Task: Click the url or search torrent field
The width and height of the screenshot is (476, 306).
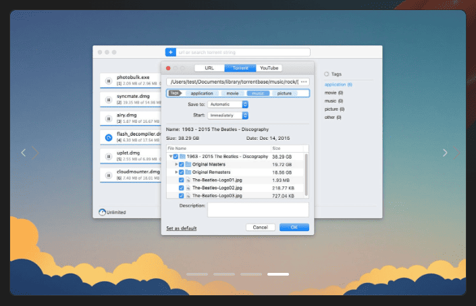Action: 243,52
